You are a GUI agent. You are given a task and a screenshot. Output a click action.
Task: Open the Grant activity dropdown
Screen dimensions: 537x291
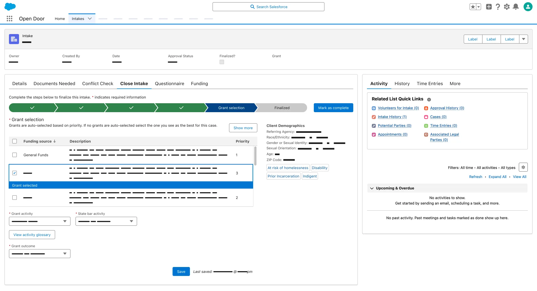(x=40, y=221)
